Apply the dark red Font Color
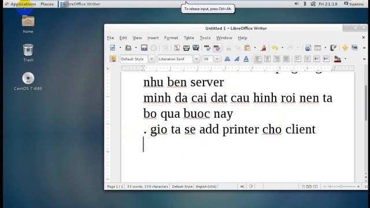Viewport: 370px width, 208px height. coord(338,59)
